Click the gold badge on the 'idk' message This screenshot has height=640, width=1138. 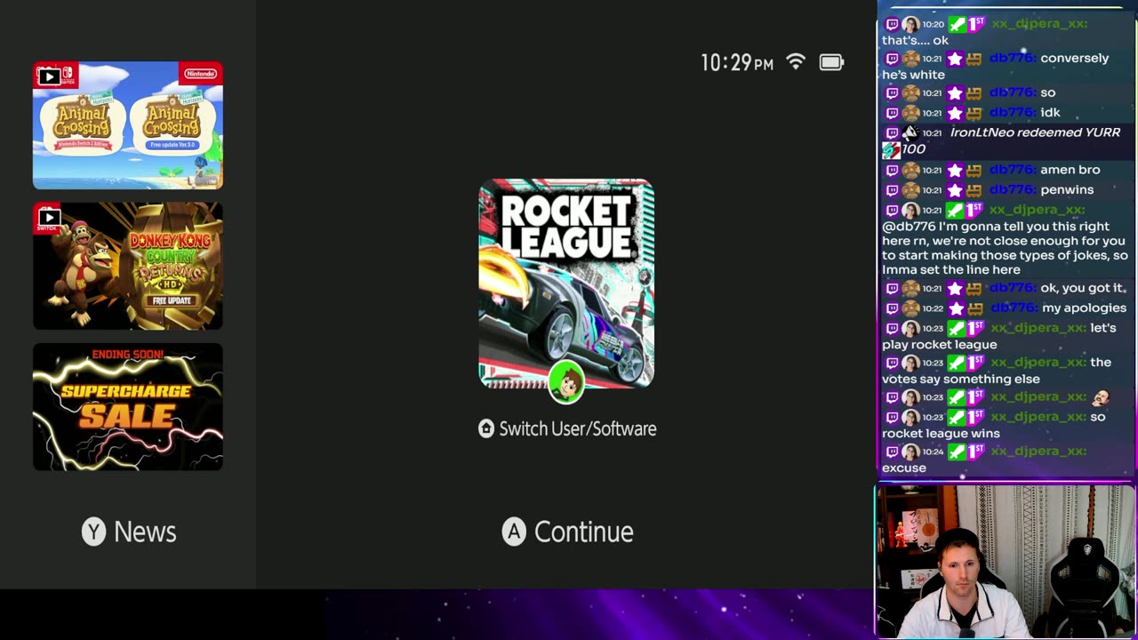pos(974,113)
